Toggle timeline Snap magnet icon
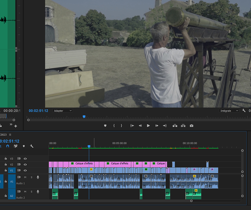The image size is (251, 210). coord(8,146)
